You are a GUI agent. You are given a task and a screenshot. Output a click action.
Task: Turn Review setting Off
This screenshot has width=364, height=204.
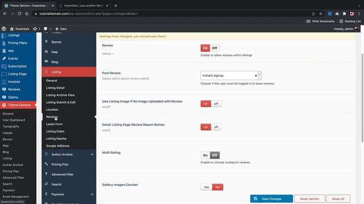pyautogui.click(x=215, y=48)
